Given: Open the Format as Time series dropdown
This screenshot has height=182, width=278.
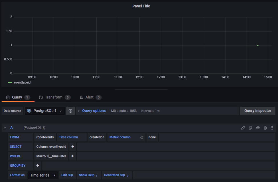Looking at the screenshot, I should 43,175.
